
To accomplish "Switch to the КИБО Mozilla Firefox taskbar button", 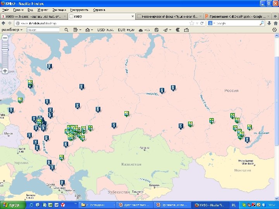I will (210, 205).
